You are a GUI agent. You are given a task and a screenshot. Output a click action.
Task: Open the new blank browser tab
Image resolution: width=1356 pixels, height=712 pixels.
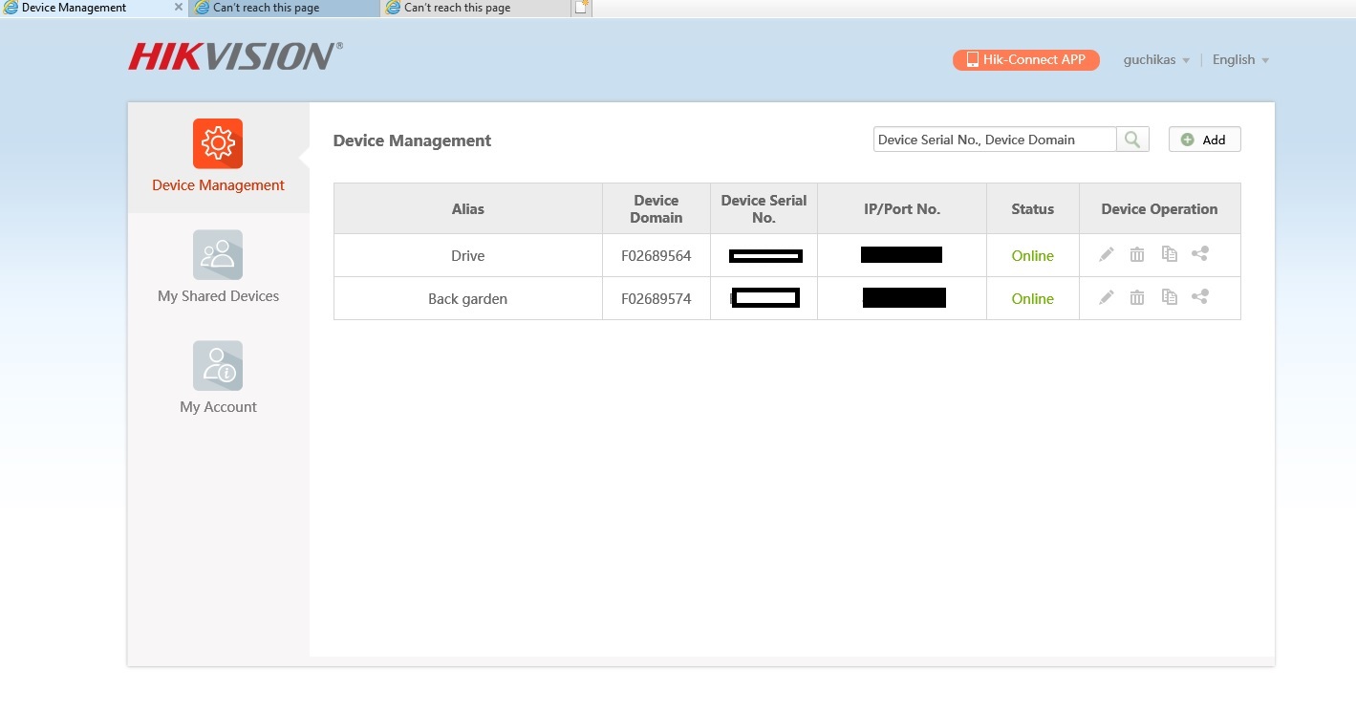(x=581, y=8)
